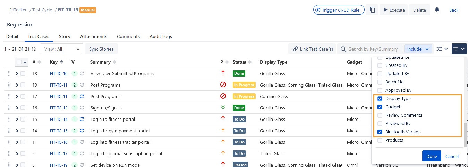
Task: Click the Delete button
Action: click(x=419, y=10)
